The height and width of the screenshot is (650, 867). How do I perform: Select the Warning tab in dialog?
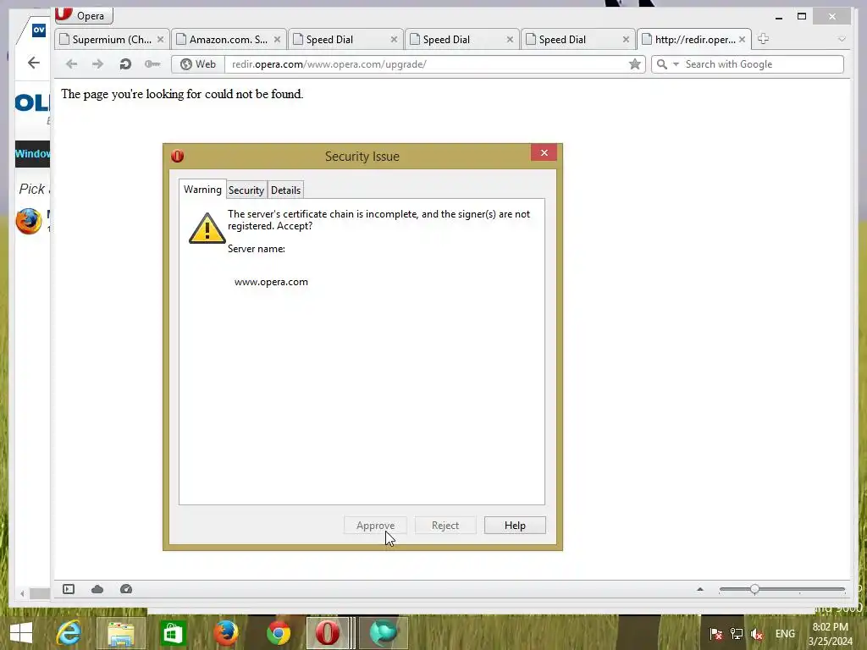(202, 189)
